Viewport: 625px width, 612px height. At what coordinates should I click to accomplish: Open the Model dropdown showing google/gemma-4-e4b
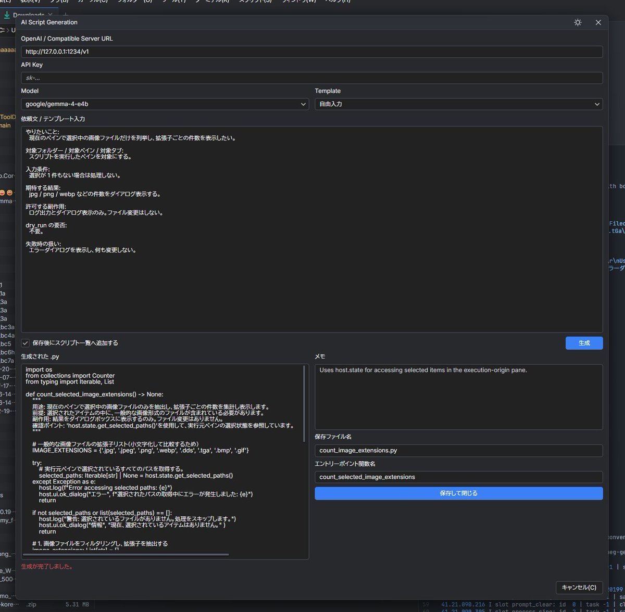165,104
